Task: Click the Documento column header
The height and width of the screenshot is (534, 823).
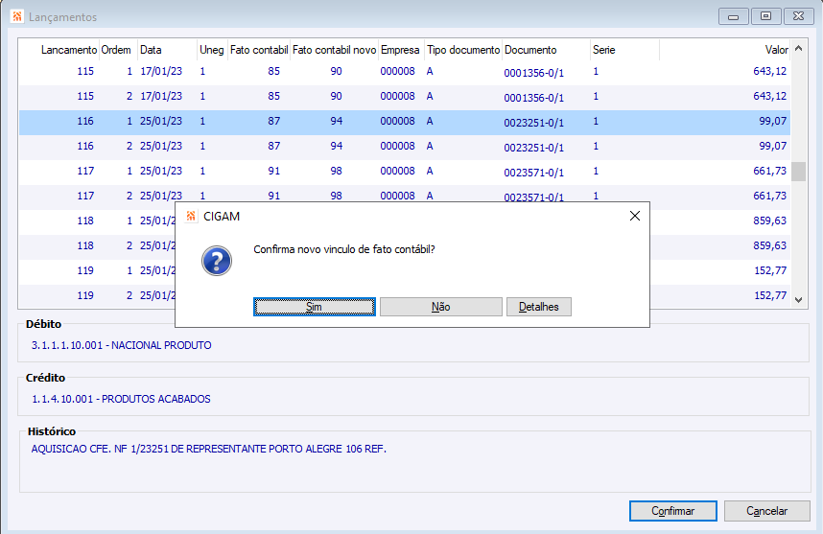Action: (530, 50)
